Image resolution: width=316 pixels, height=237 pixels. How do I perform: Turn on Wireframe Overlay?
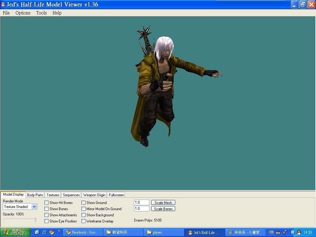84,221
